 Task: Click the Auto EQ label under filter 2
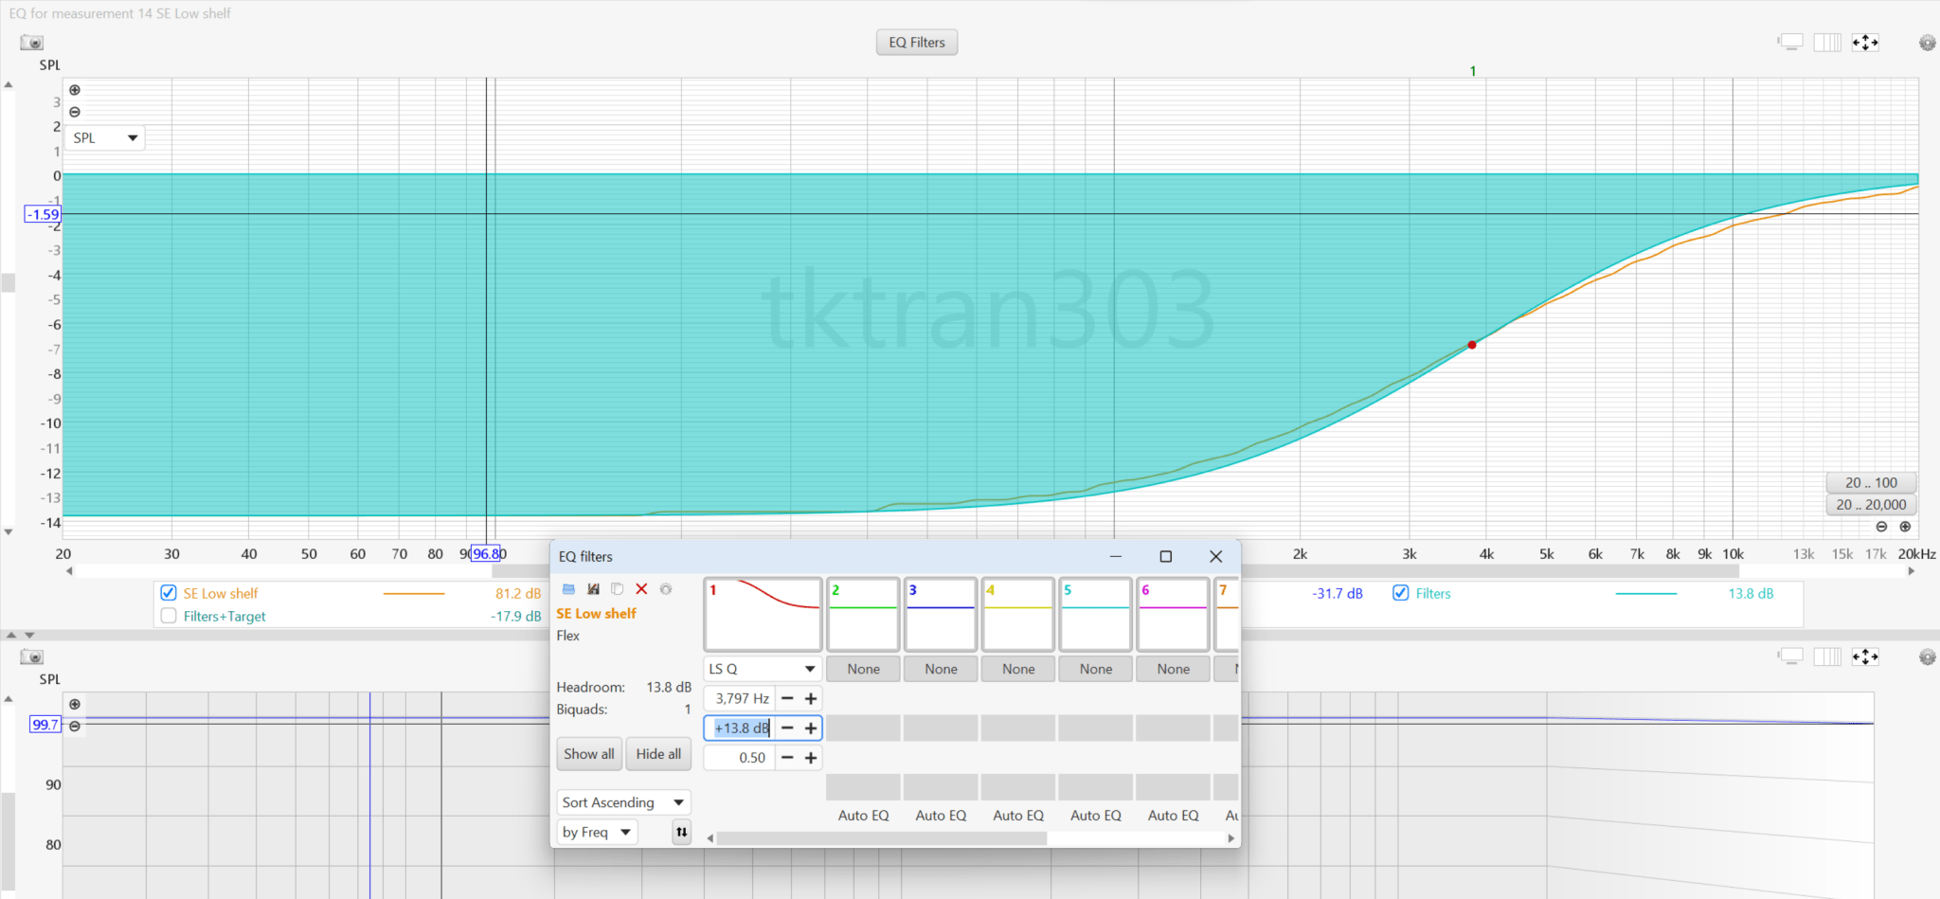pos(863,815)
